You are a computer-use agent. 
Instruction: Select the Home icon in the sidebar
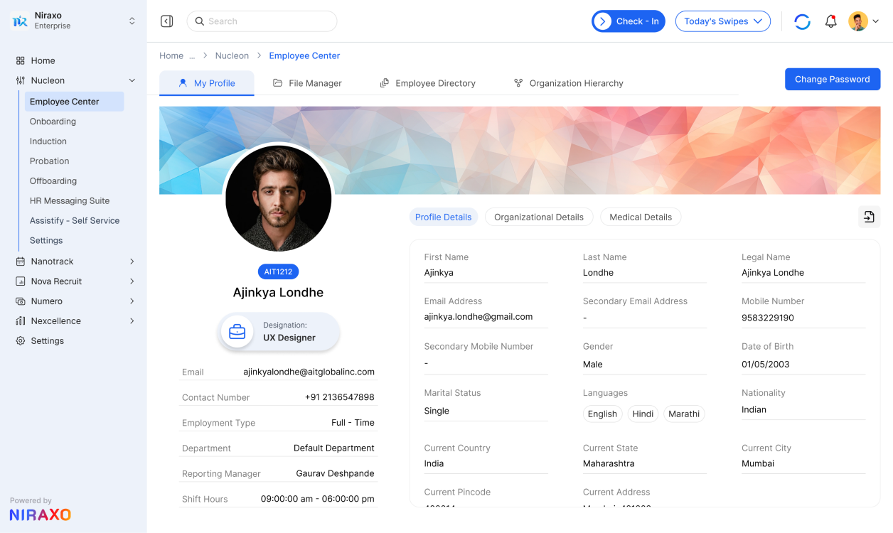click(20, 60)
